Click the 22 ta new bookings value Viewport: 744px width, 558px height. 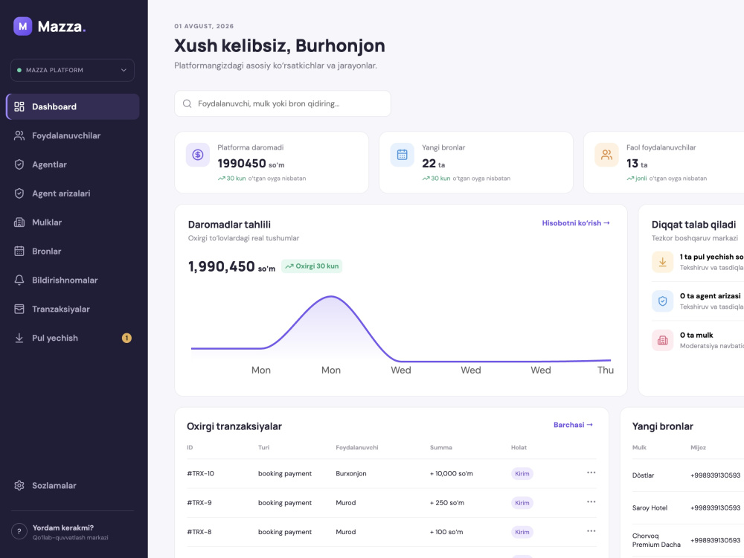(433, 164)
